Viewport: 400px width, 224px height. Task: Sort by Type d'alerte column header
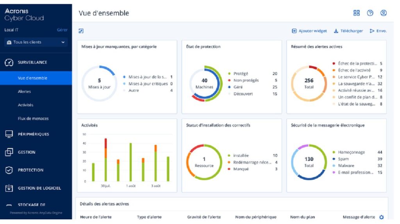tap(149, 217)
